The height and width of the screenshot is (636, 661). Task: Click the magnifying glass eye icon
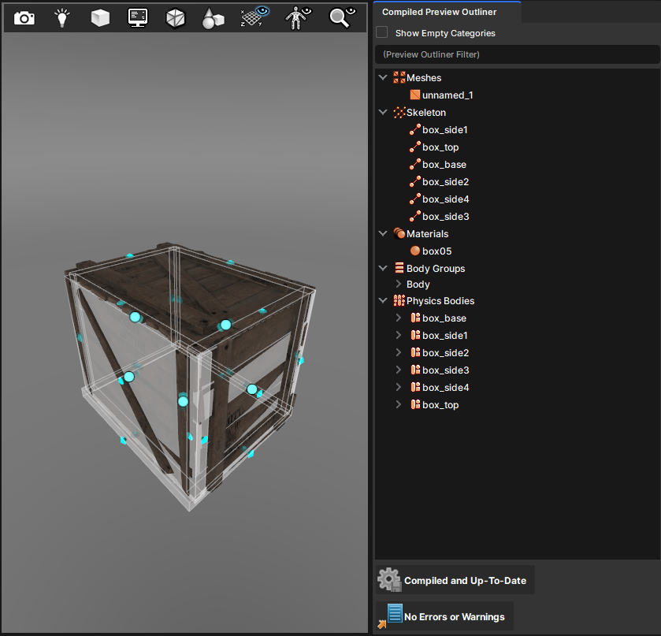point(341,17)
